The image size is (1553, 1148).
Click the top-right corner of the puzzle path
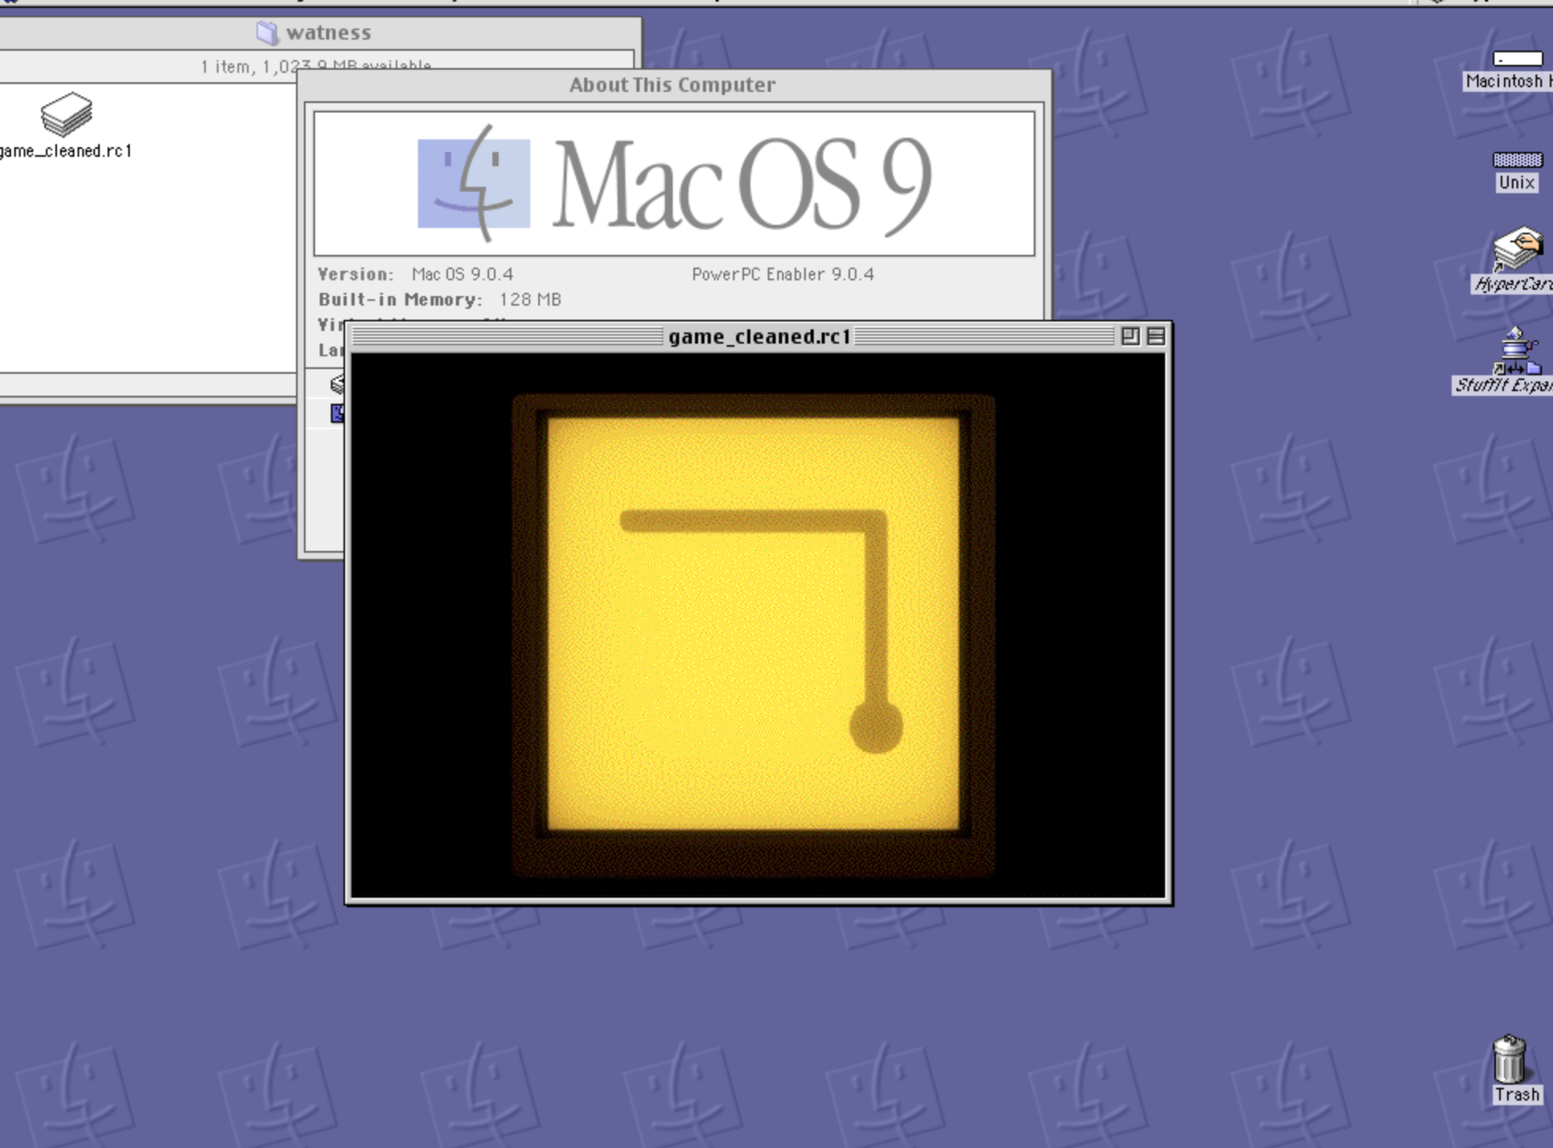pyautogui.click(x=875, y=521)
